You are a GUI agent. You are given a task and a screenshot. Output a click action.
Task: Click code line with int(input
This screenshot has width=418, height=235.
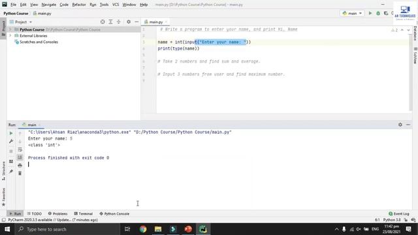pyautogui.click(x=204, y=42)
